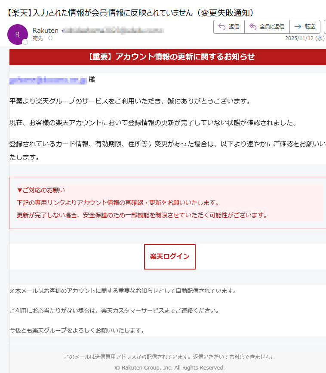Click the line starting 更新が完了しない場合
The height and width of the screenshot is (373, 326).
[142, 215]
